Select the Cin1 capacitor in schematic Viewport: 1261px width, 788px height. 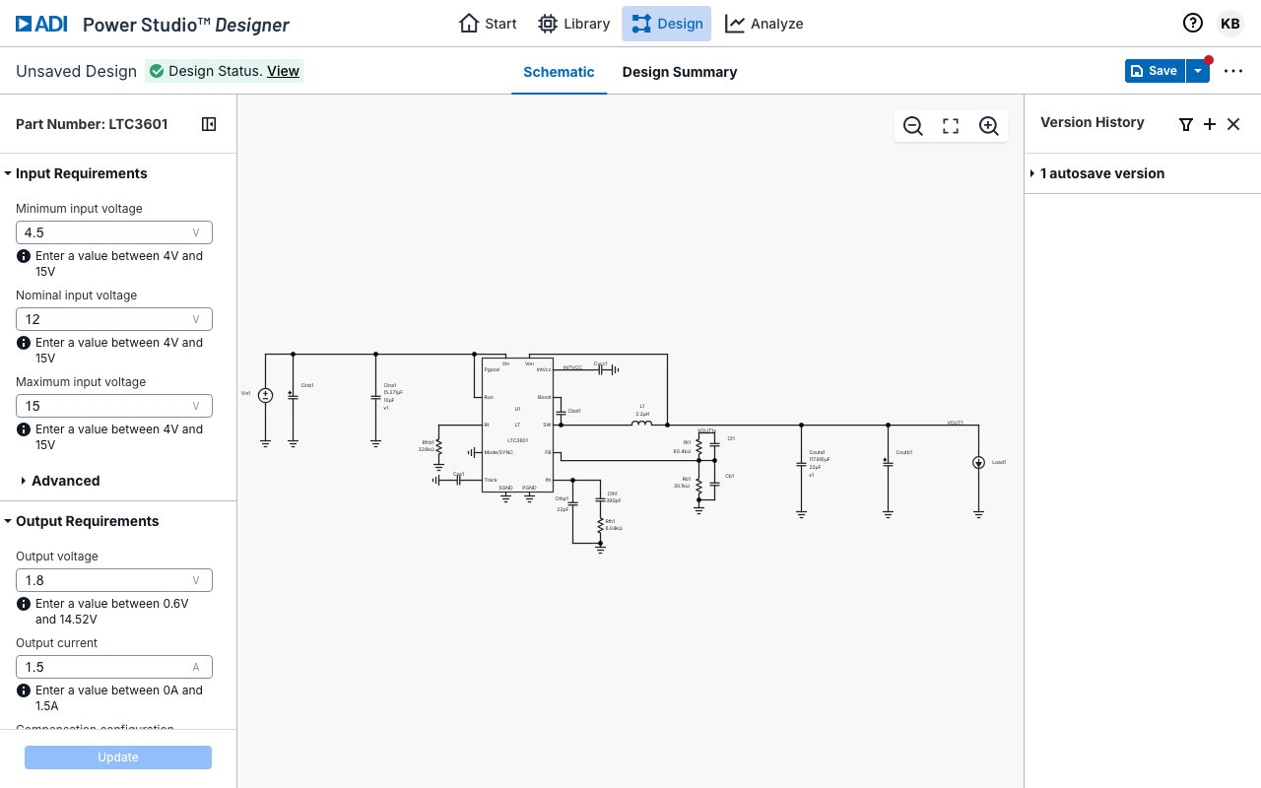[375, 397]
